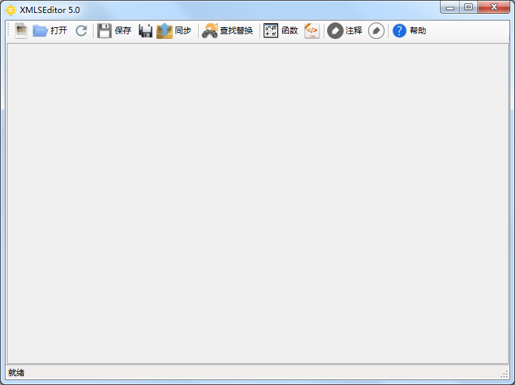The image size is (515, 385).
Task: Click inside the empty editor area
Action: tap(257, 203)
